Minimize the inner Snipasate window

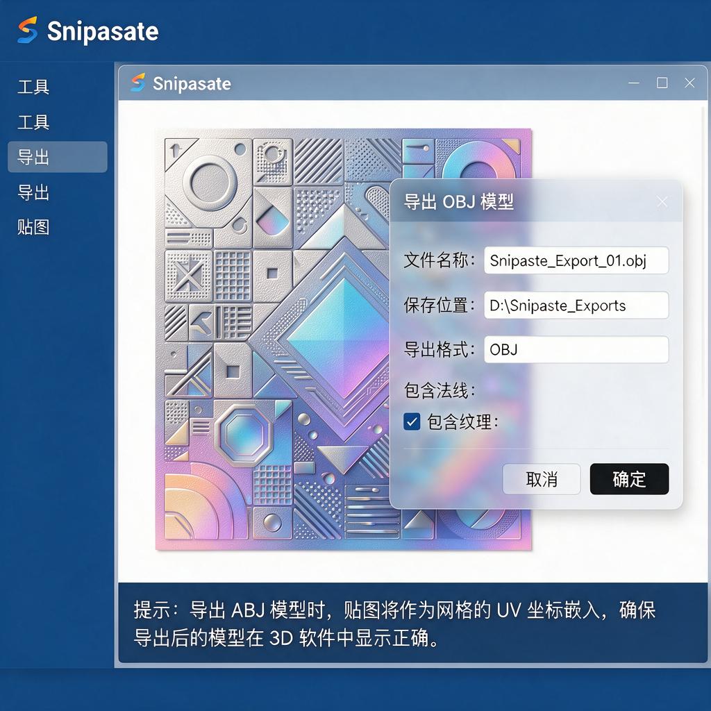point(634,83)
